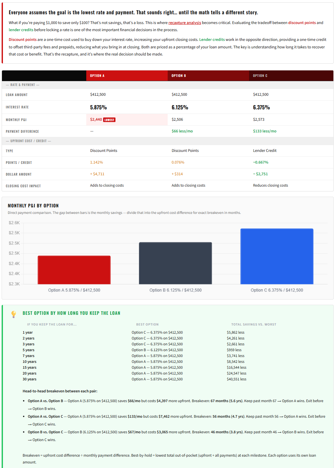Click chart label 'Option A 5.875% / $412,500'
This screenshot has height=468, width=336.
(x=74, y=290)
